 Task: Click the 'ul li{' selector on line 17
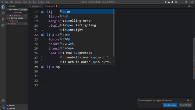click(x=47, y=12)
